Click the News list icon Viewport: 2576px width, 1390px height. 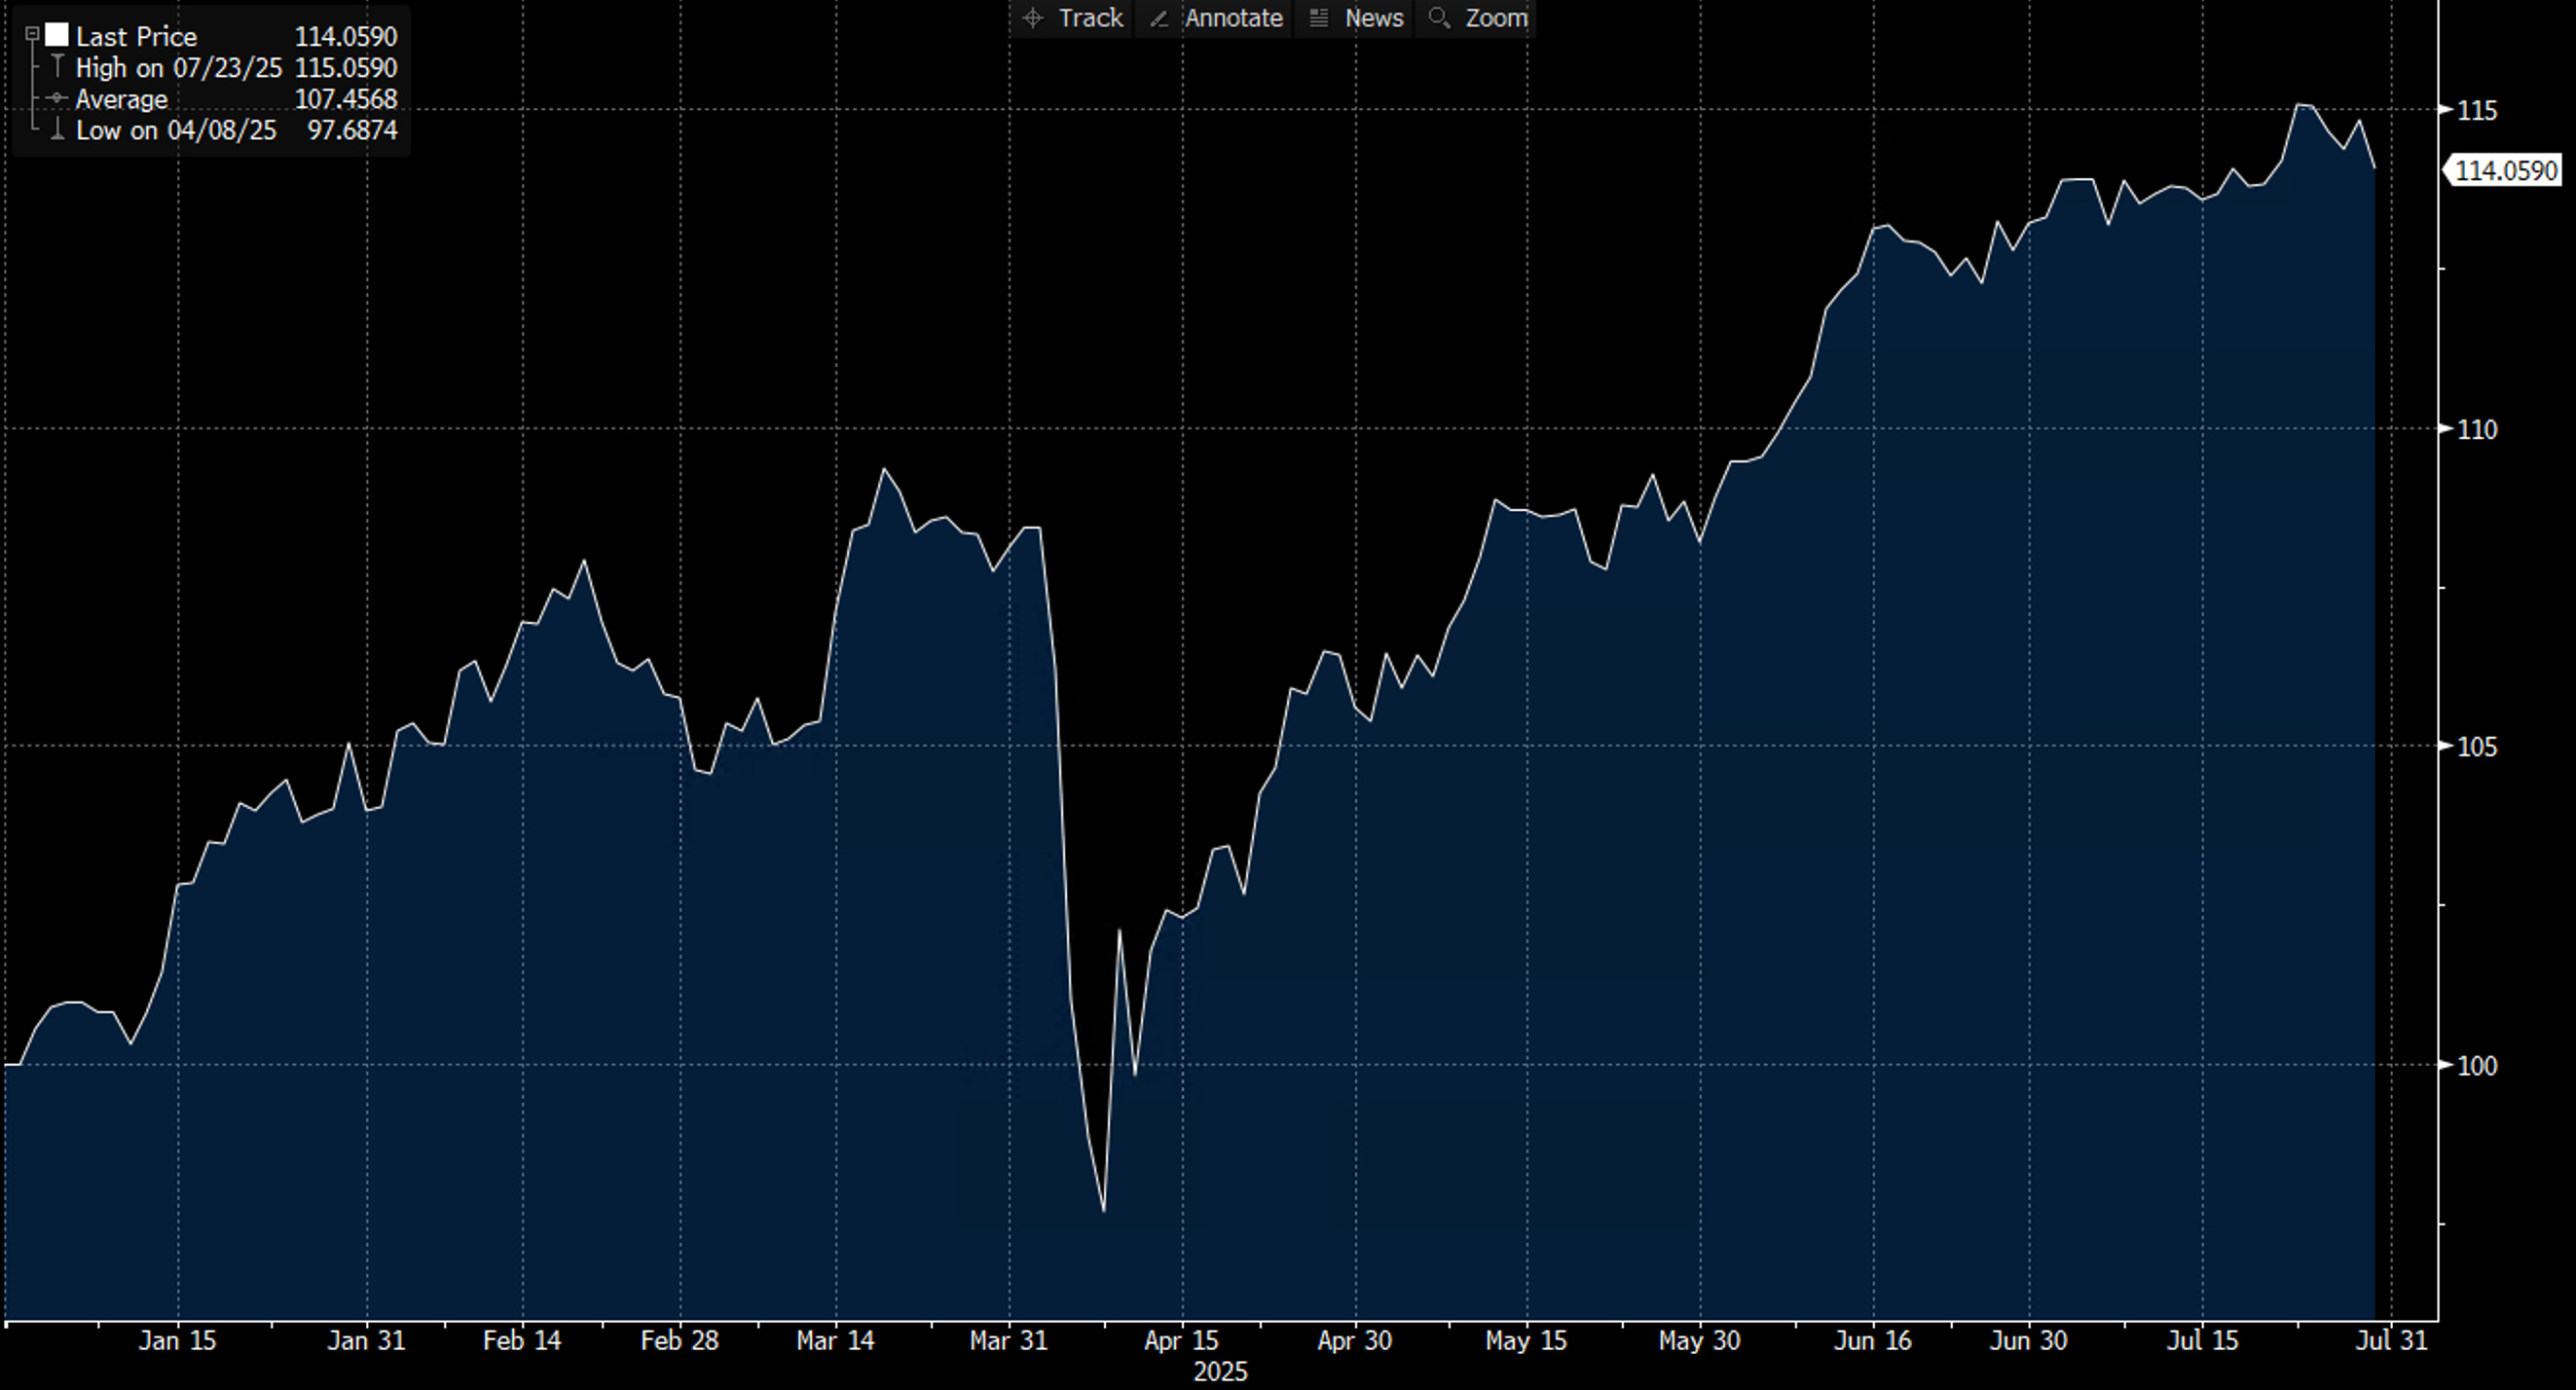point(1319,18)
